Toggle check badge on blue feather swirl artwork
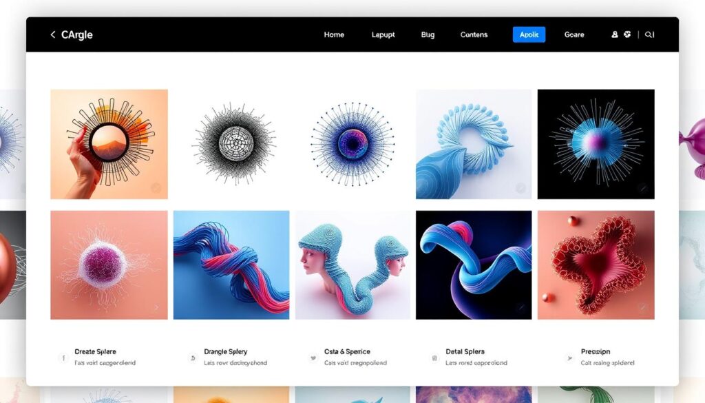This screenshot has height=403, width=705. 521,187
